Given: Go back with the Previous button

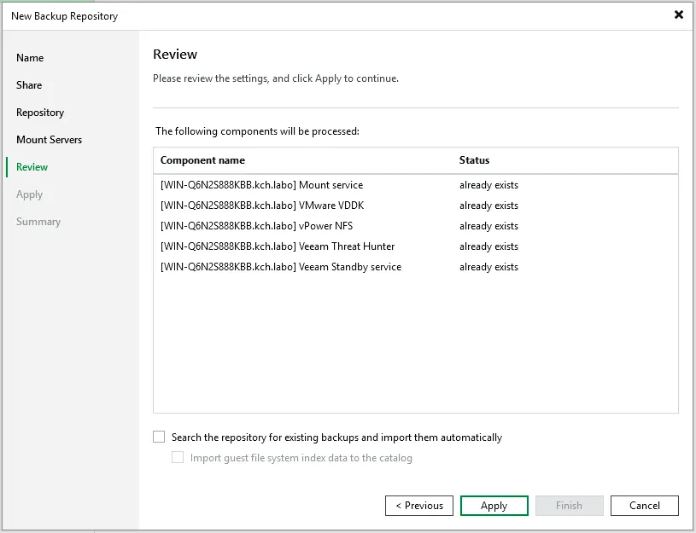Looking at the screenshot, I should coord(419,506).
